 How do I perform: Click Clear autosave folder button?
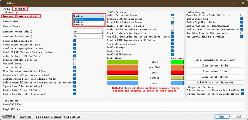pyautogui.click(x=215, y=66)
